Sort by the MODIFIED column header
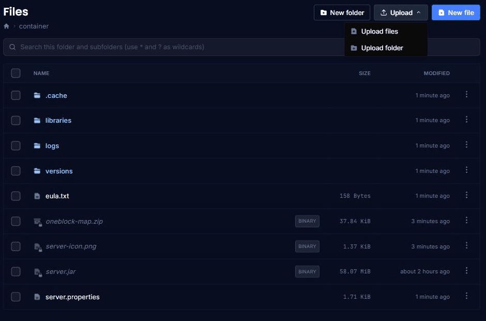 pos(436,74)
